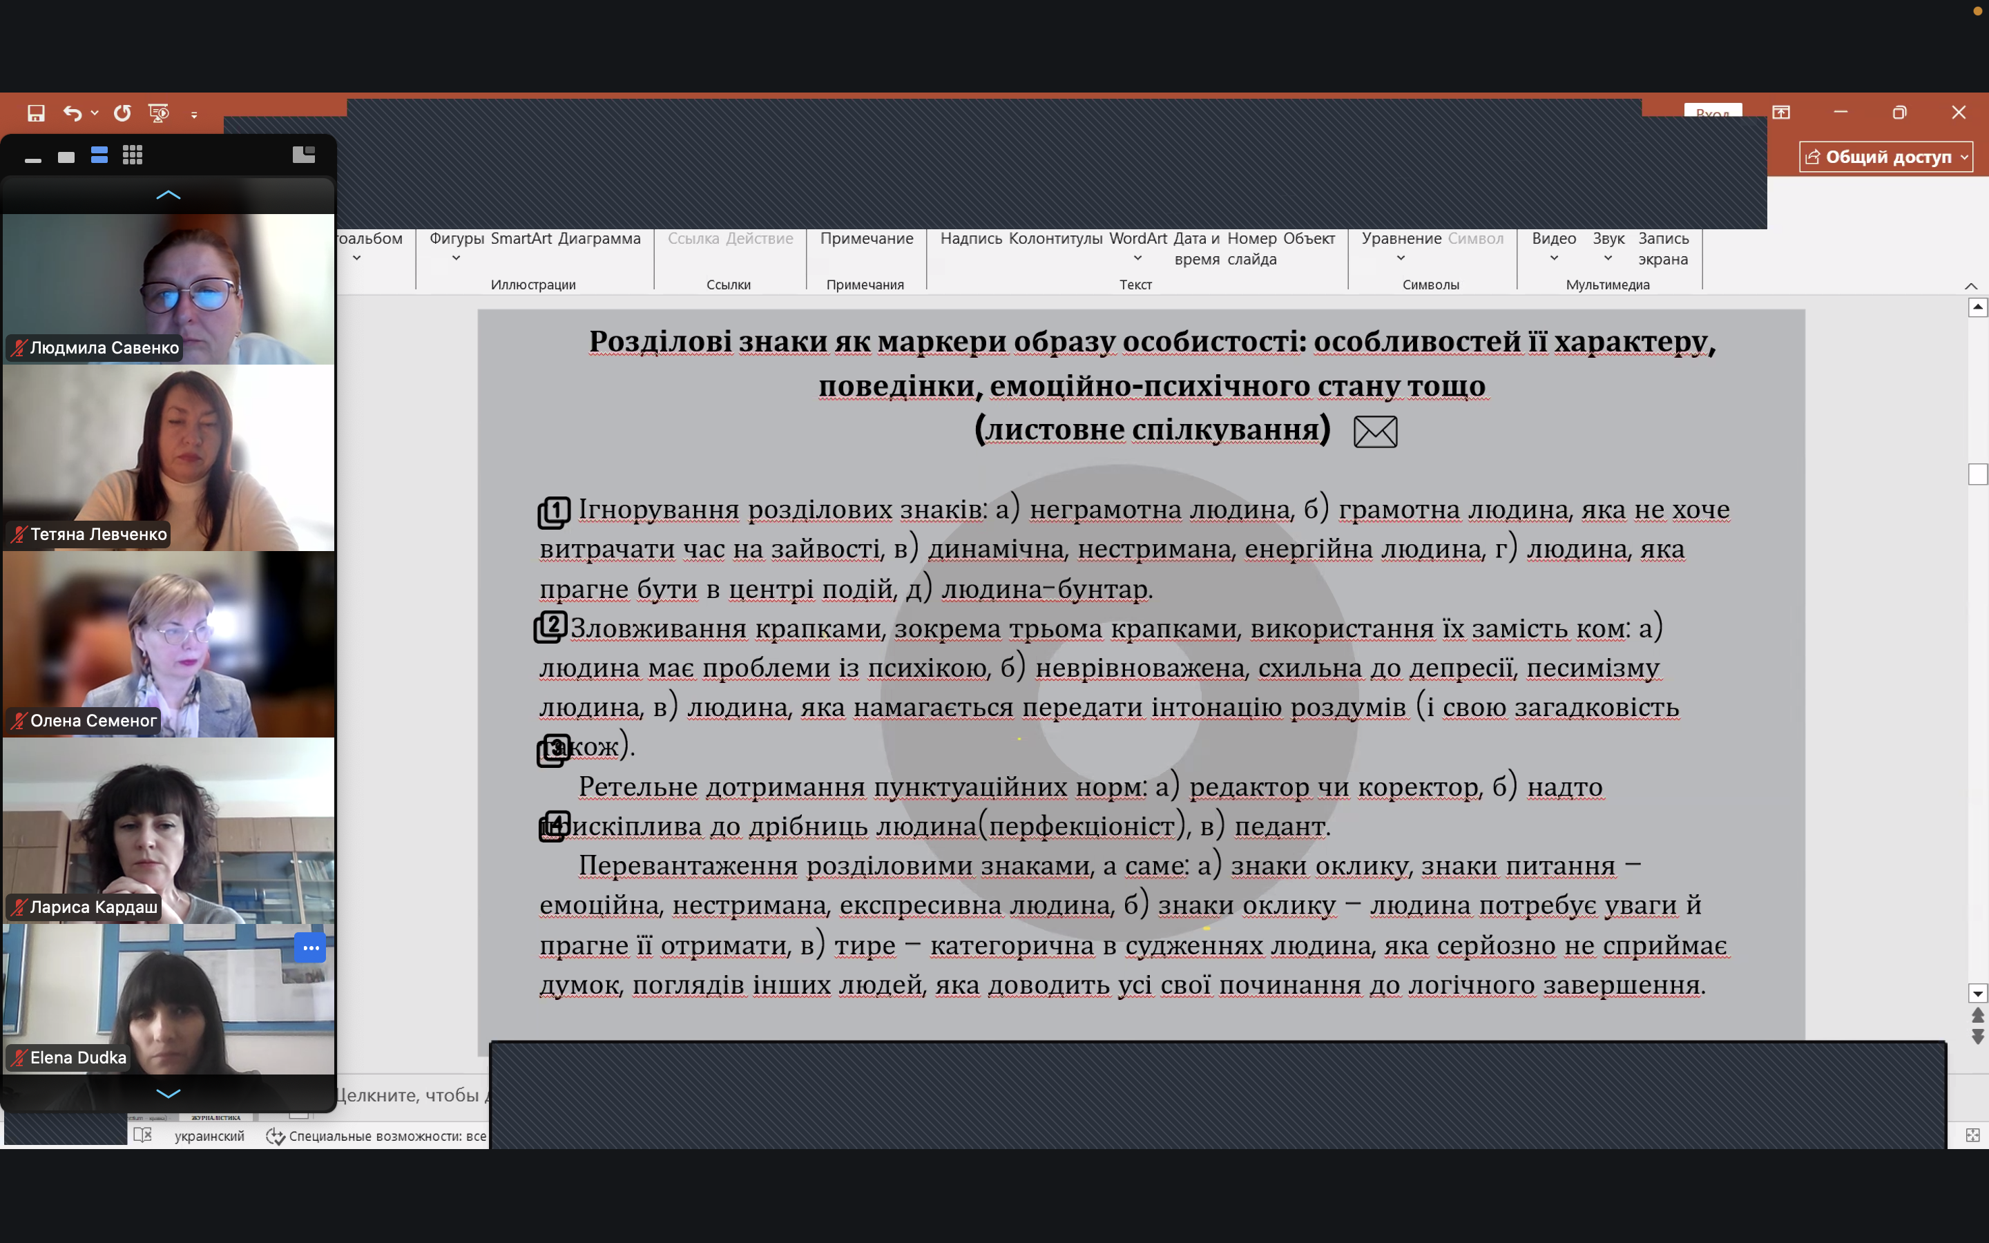Click the vertical scrollbar down arrow

click(1977, 993)
